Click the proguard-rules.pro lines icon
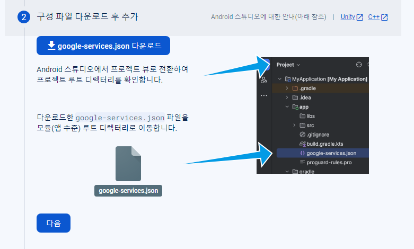This screenshot has width=414, height=249. [303, 162]
